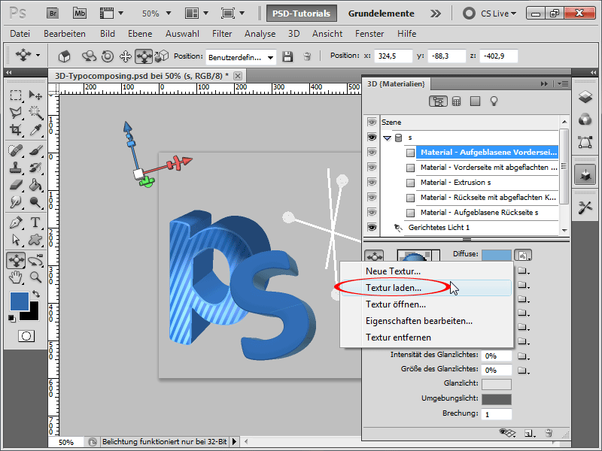Filter by lights in 3D panel
This screenshot has width=602, height=451.
[494, 101]
